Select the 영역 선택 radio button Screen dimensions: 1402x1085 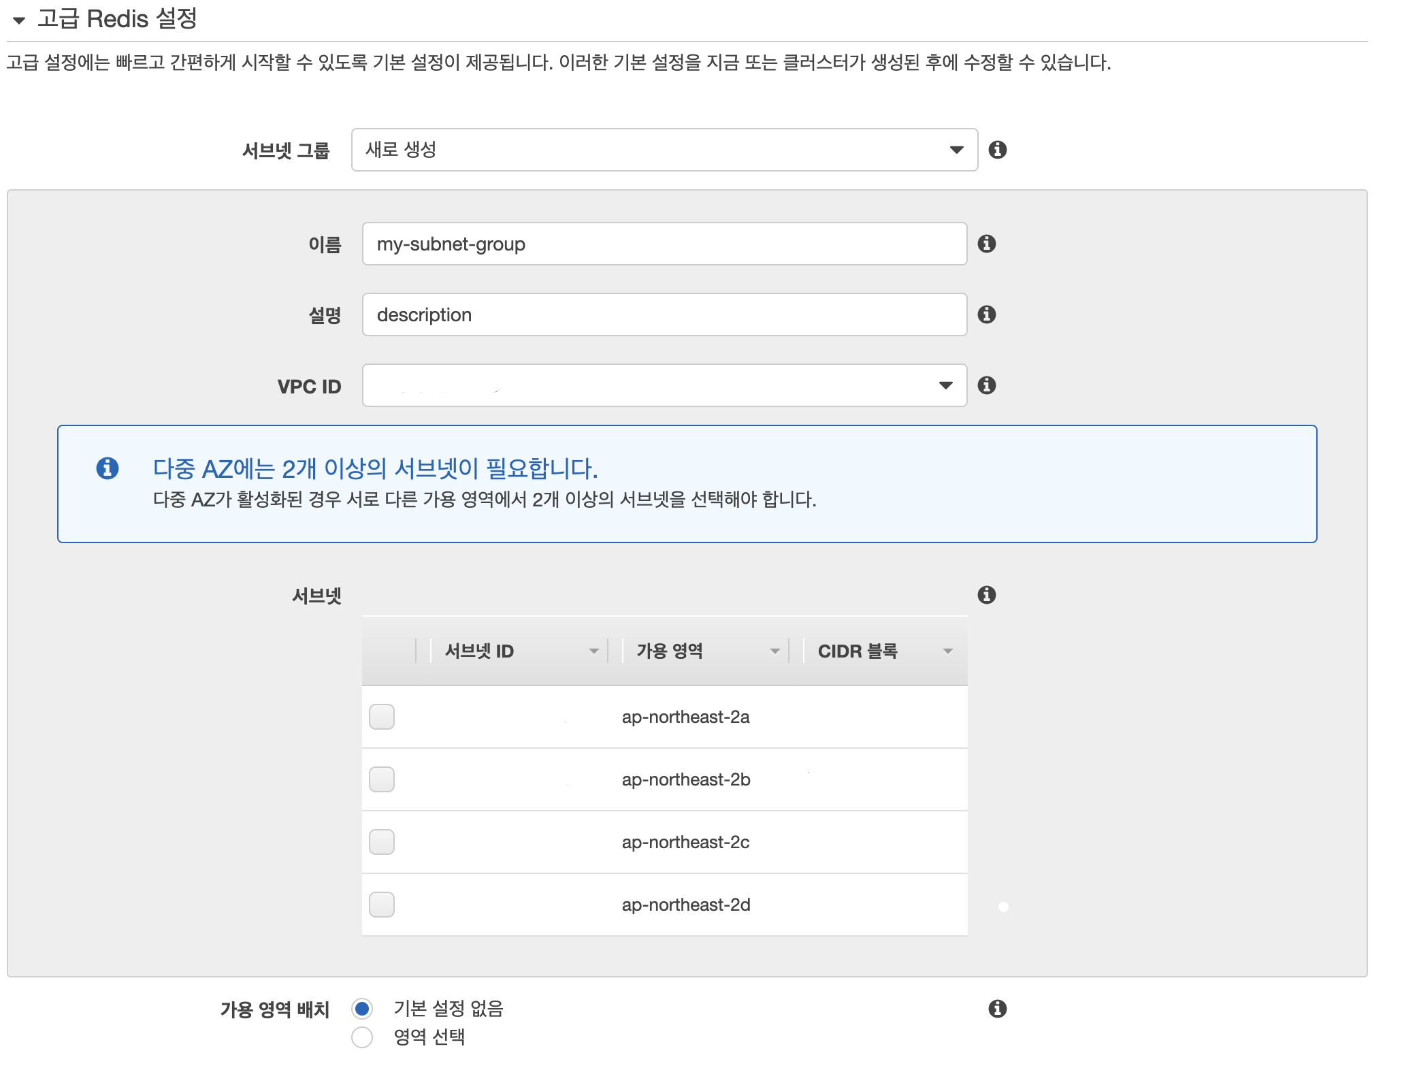pos(362,1037)
